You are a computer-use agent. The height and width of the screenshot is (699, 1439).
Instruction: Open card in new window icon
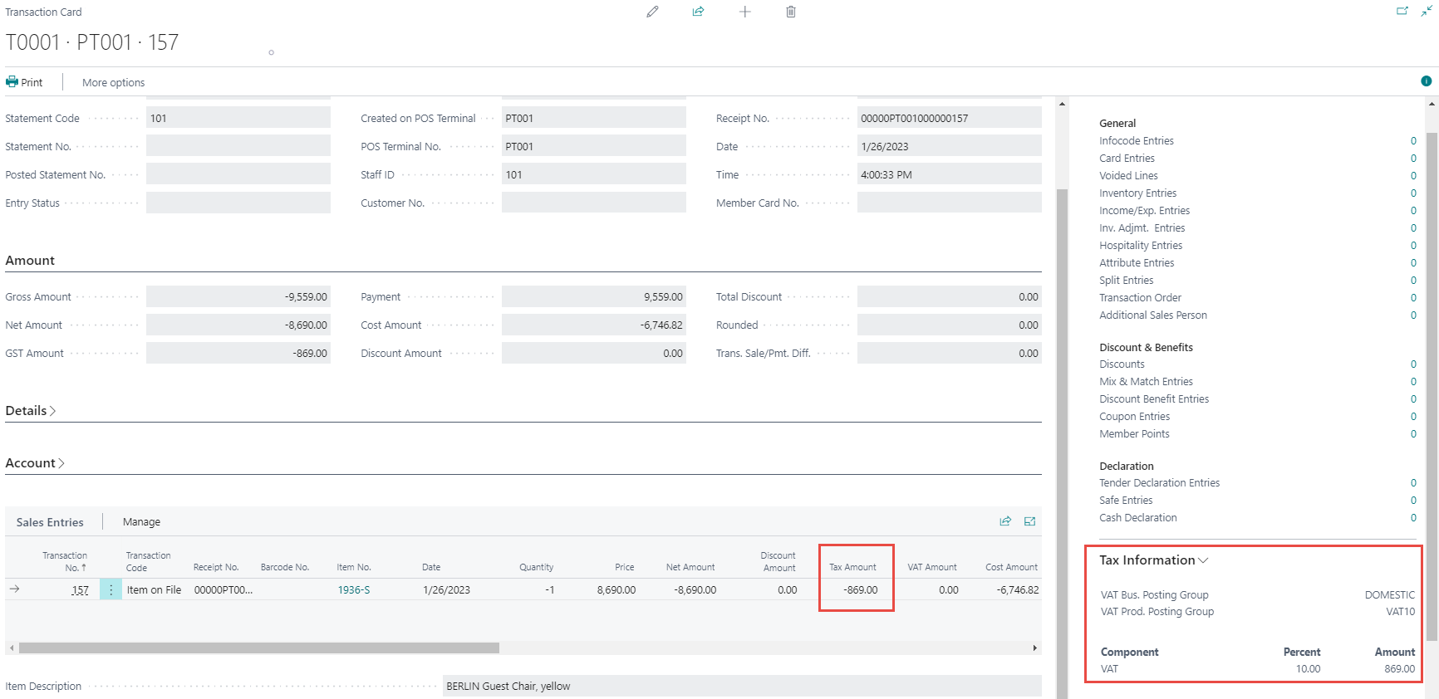[x=1402, y=12]
